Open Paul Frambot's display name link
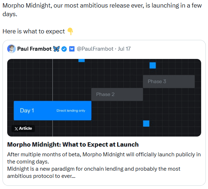The image size is (208, 189). coord(34,49)
